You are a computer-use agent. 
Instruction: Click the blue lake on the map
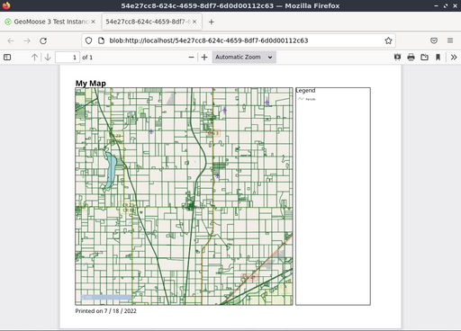tap(111, 170)
